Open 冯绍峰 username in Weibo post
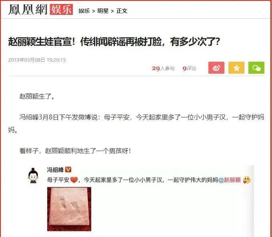This screenshot has width=272, height=237. point(55,170)
